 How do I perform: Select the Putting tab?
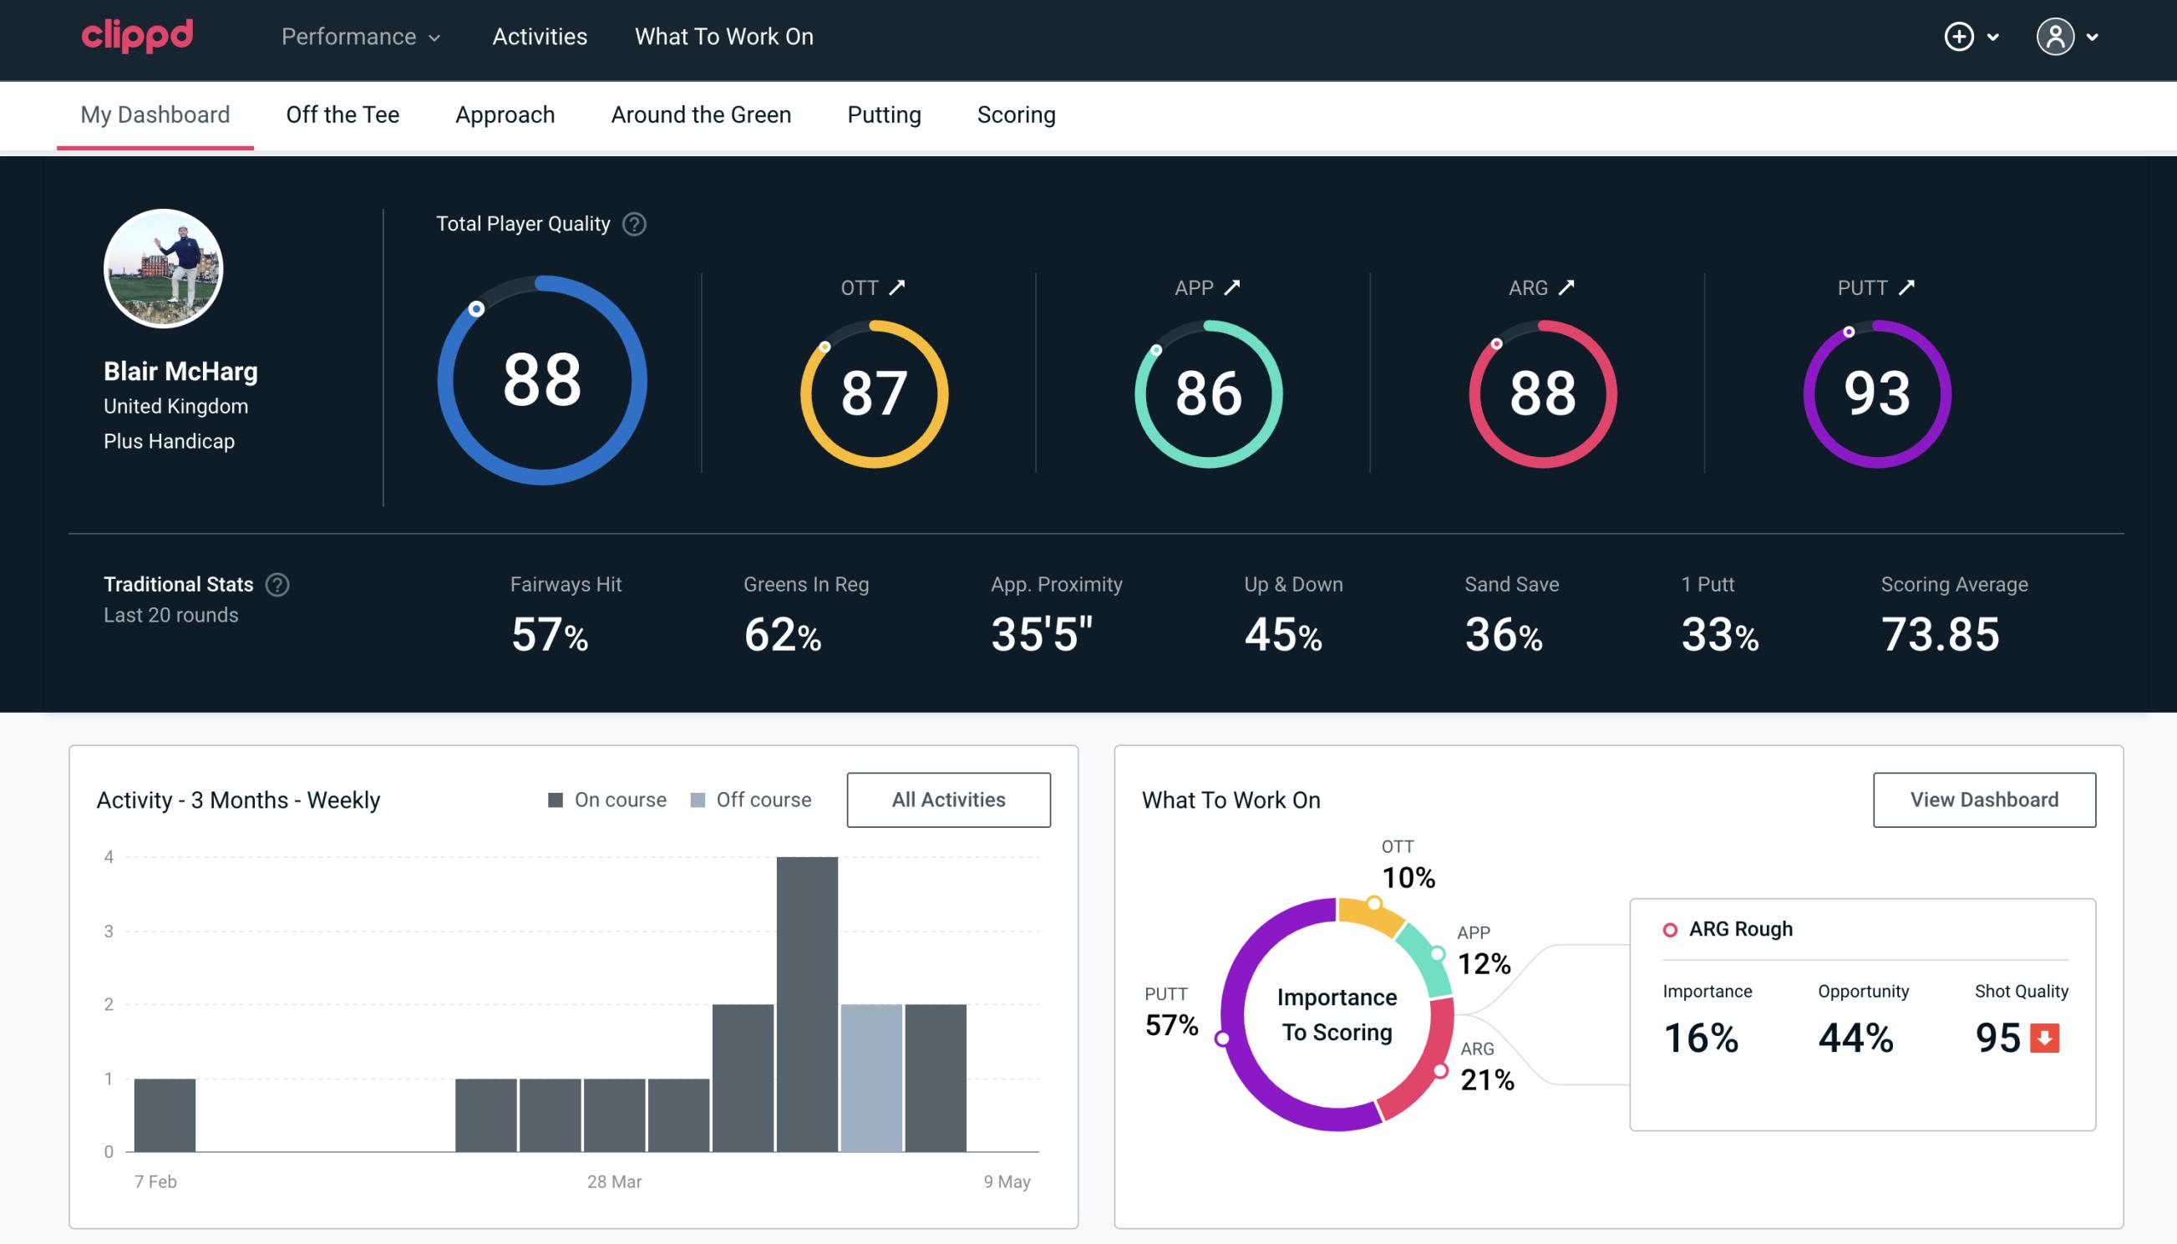882,114
